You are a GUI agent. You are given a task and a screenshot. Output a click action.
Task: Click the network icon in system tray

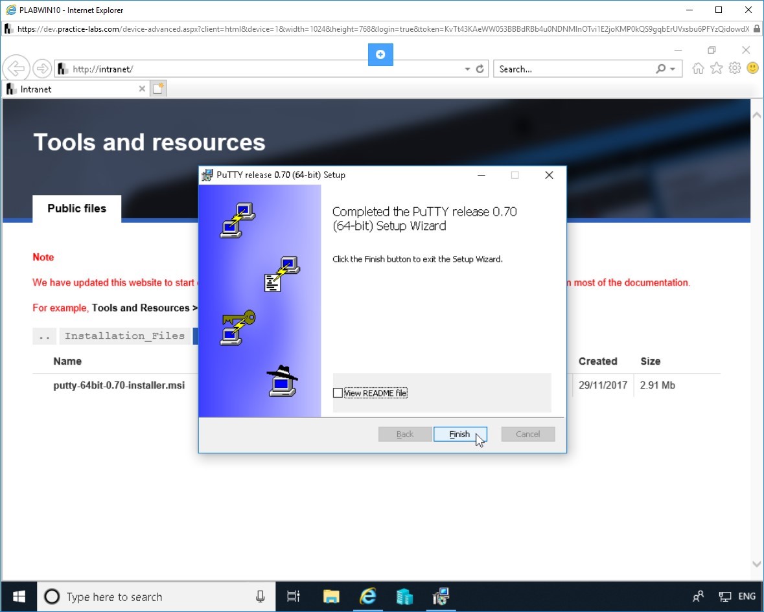(x=725, y=596)
